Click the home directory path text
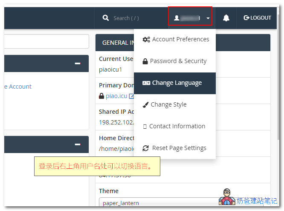 (x=116, y=149)
